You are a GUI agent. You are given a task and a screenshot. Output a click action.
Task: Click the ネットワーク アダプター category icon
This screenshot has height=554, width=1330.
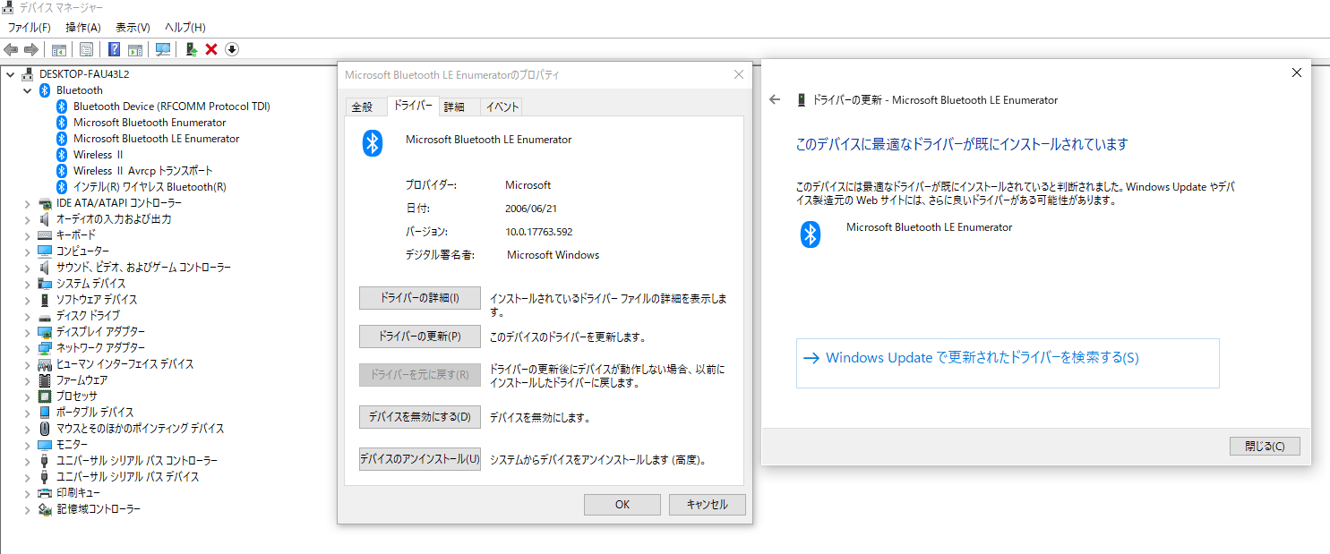coord(45,348)
